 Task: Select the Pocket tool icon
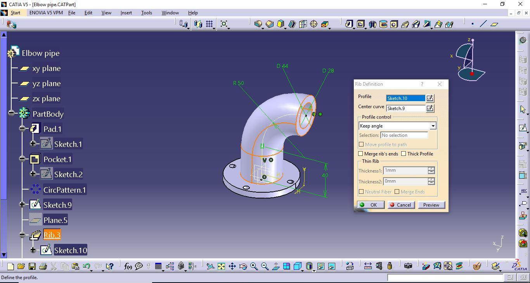[x=360, y=24]
